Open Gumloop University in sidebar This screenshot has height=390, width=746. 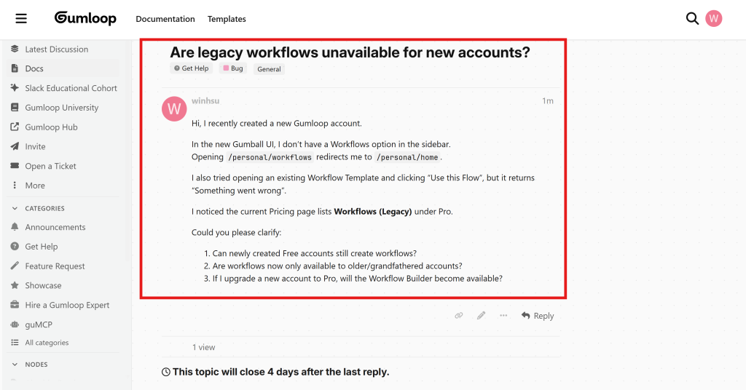(x=63, y=108)
